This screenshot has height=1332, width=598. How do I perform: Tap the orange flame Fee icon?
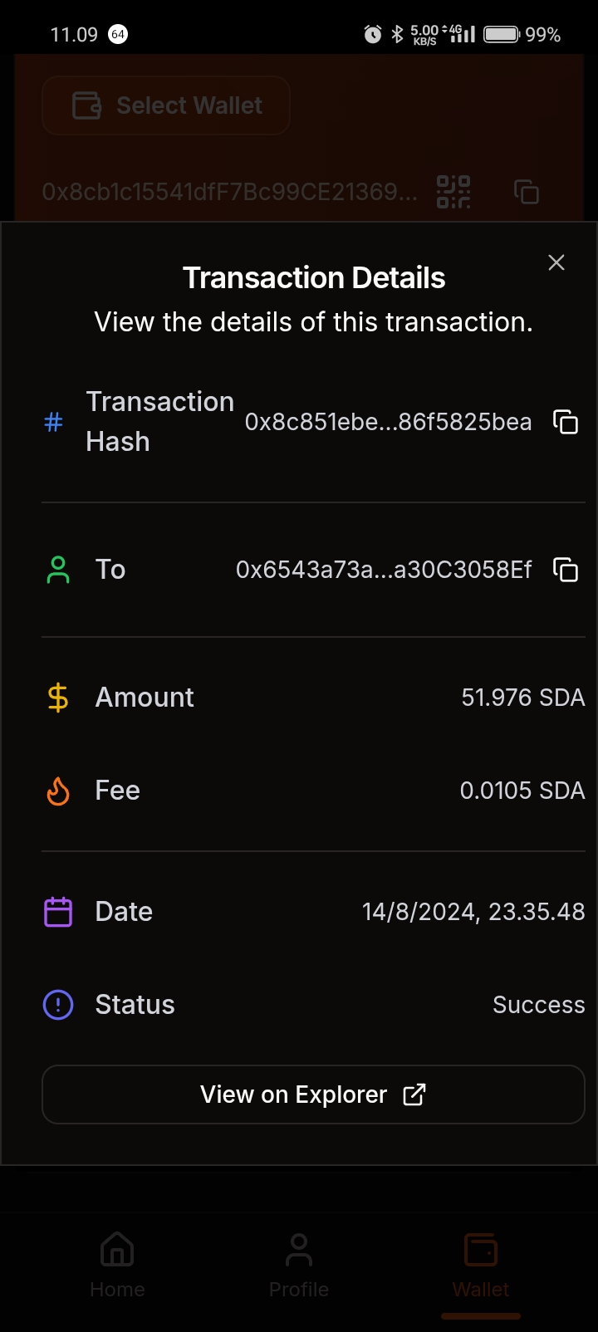coord(58,791)
